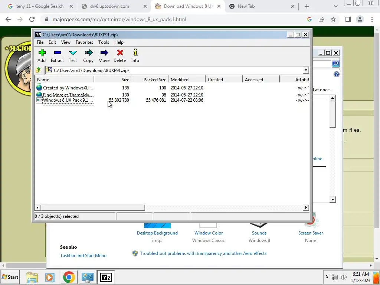
Task: Click the share page icon in address bar
Action: click(321, 19)
